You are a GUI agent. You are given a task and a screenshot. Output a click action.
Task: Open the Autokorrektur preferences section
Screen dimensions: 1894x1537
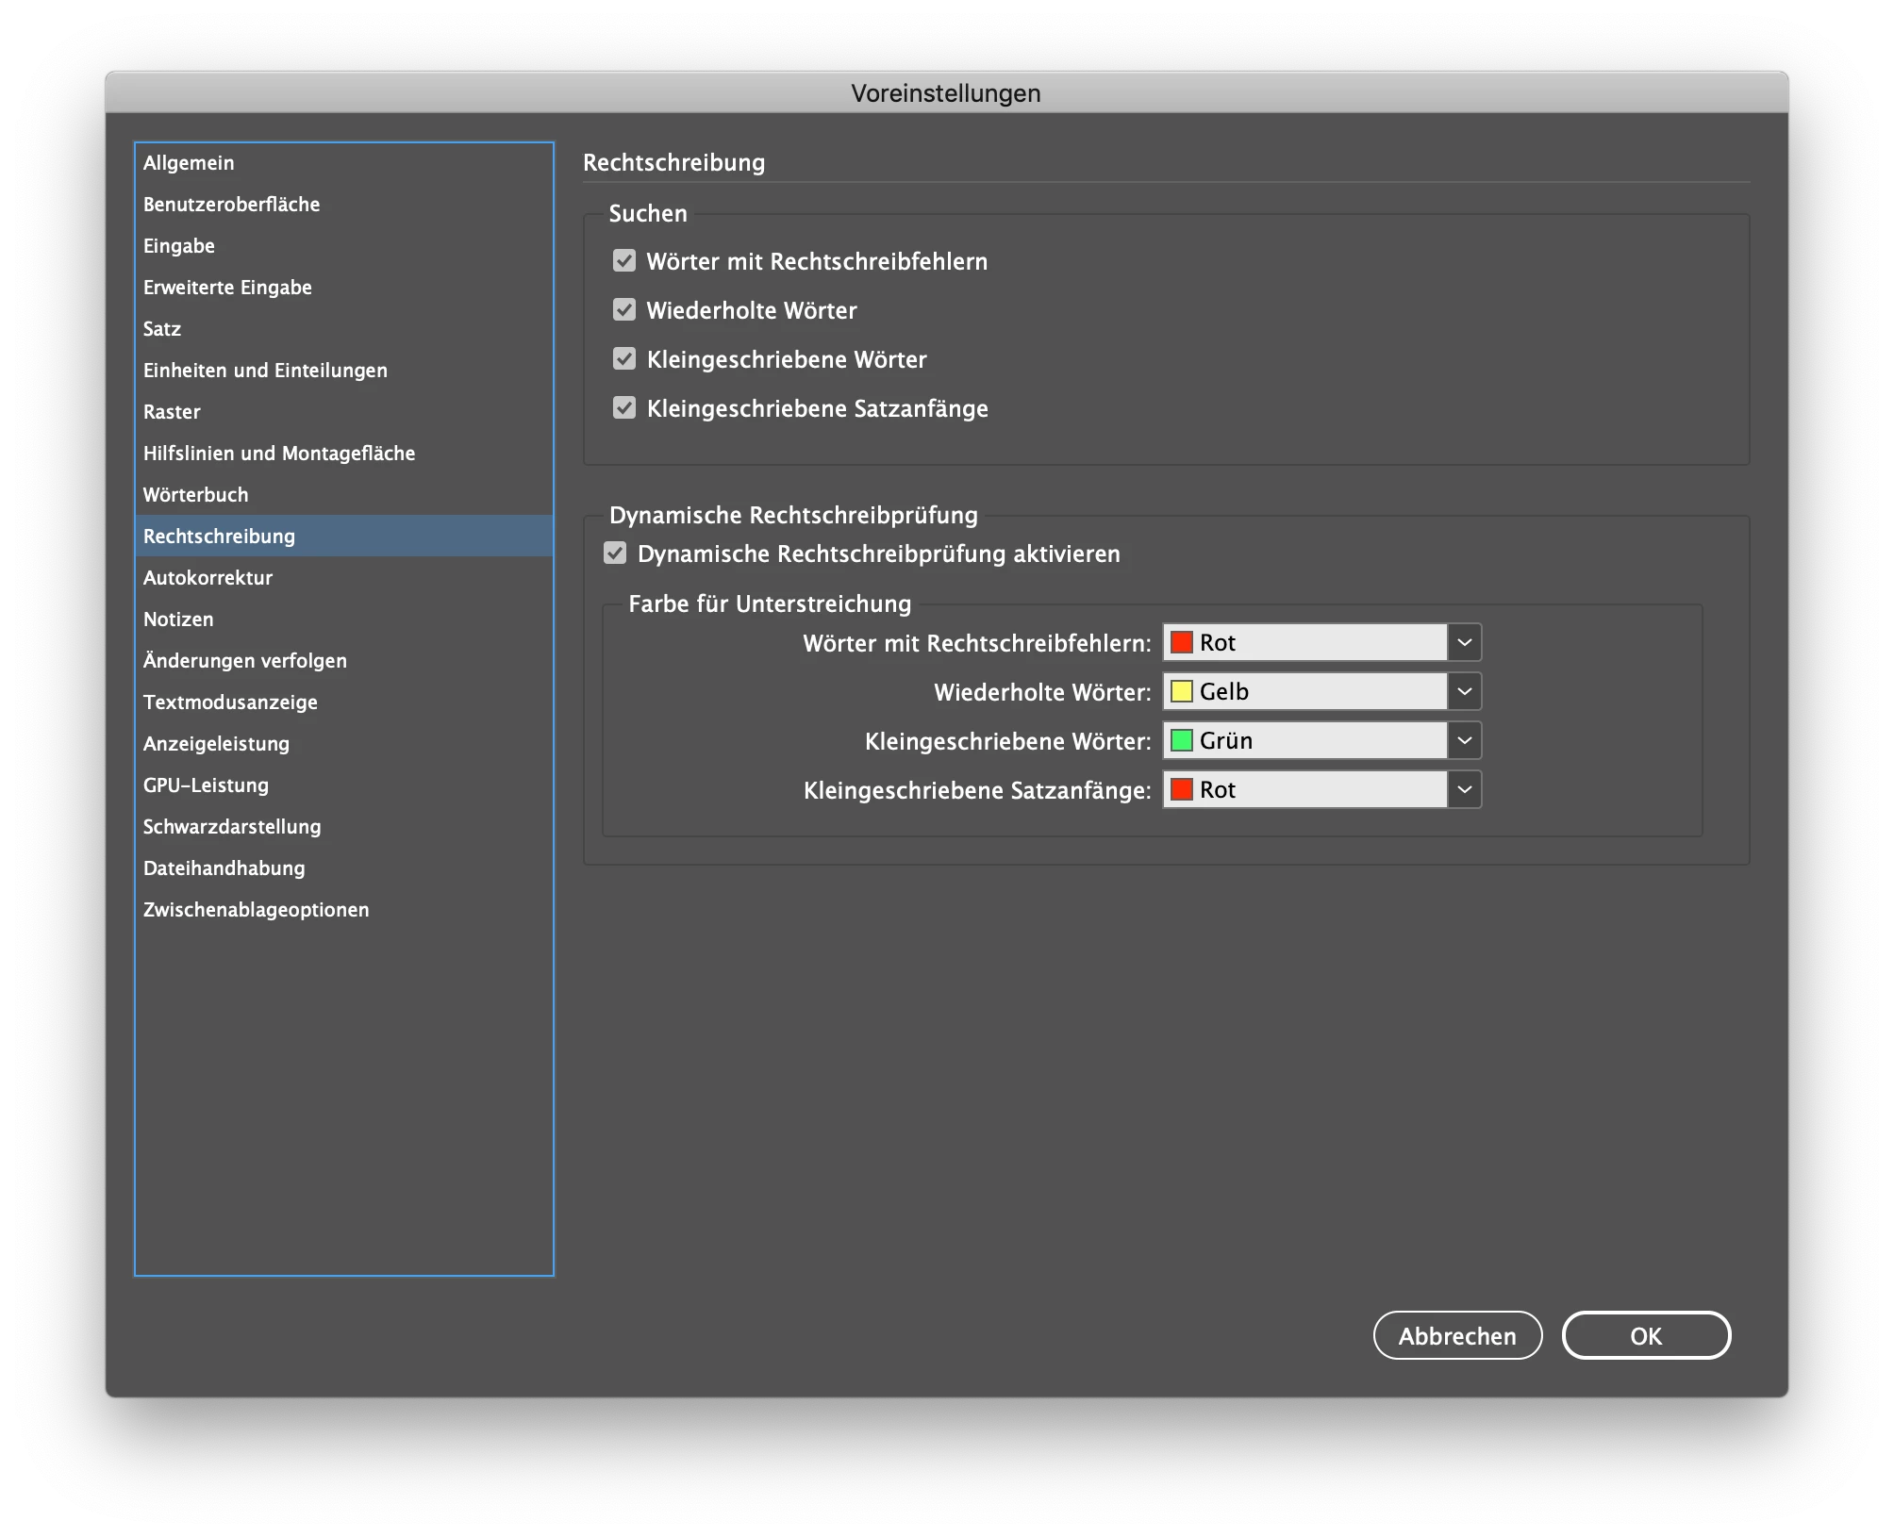[208, 578]
